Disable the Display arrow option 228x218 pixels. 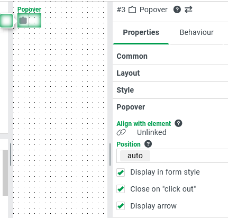[121, 206]
